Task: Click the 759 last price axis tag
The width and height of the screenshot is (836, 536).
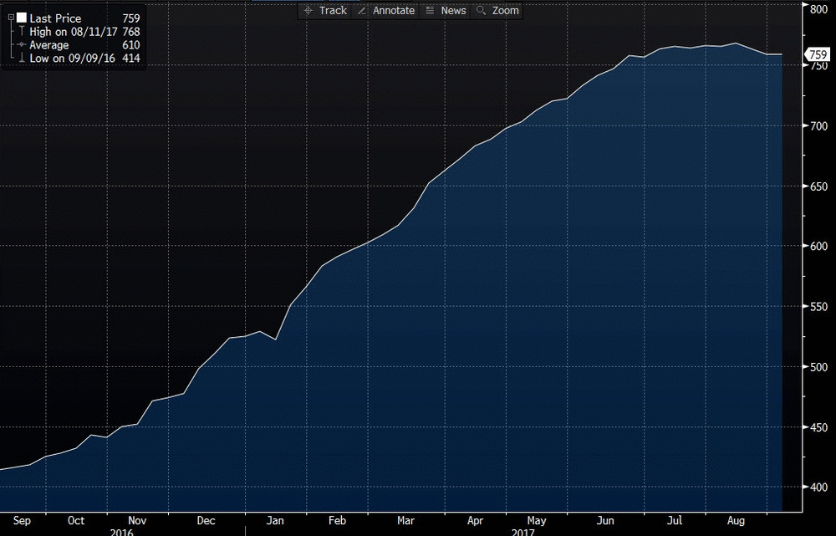Action: [817, 55]
